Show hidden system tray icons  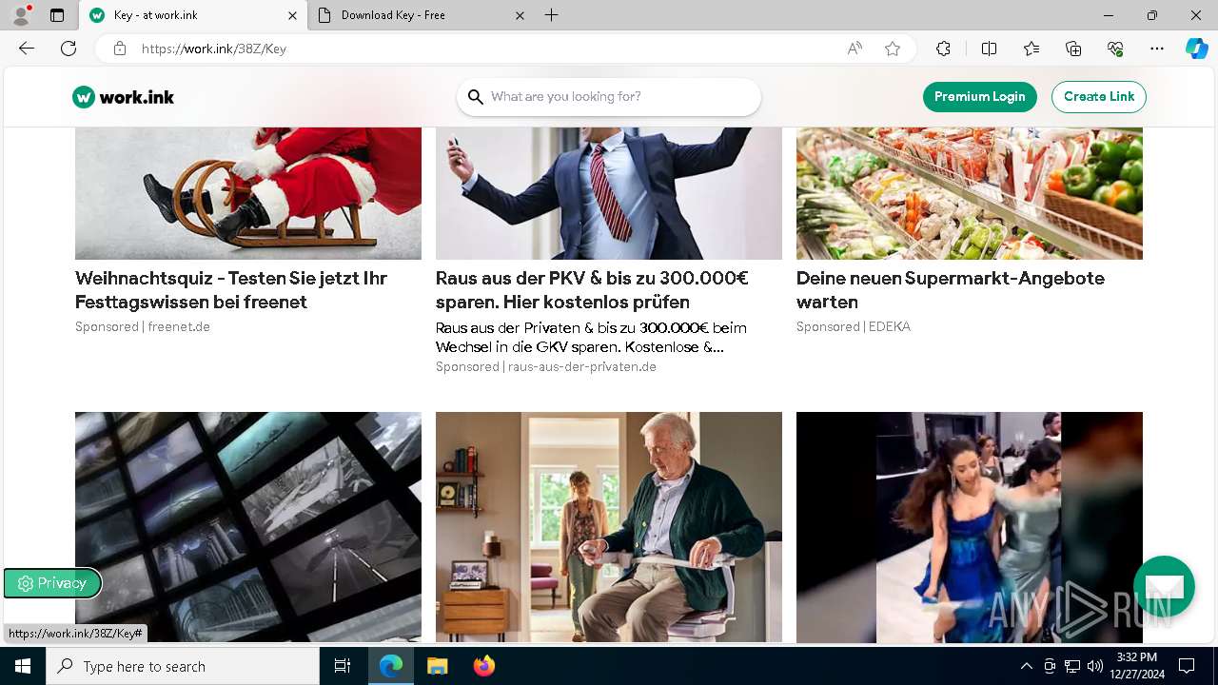pos(1026,666)
